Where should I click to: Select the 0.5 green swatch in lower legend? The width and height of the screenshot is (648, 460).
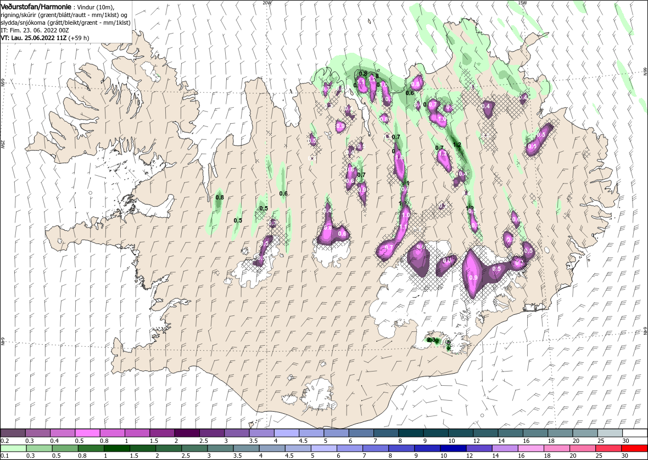[x=65, y=448]
